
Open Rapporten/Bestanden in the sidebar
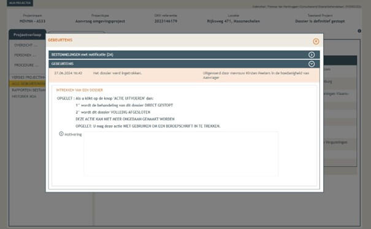tap(28, 90)
